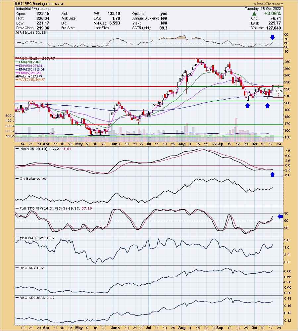The width and height of the screenshot is (298, 331).
Task: Click the Chg value +6.71
Action: (275, 18)
